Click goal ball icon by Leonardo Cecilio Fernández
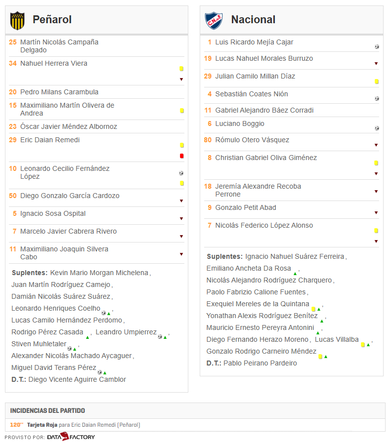This screenshot has height=445, width=392. [181, 173]
